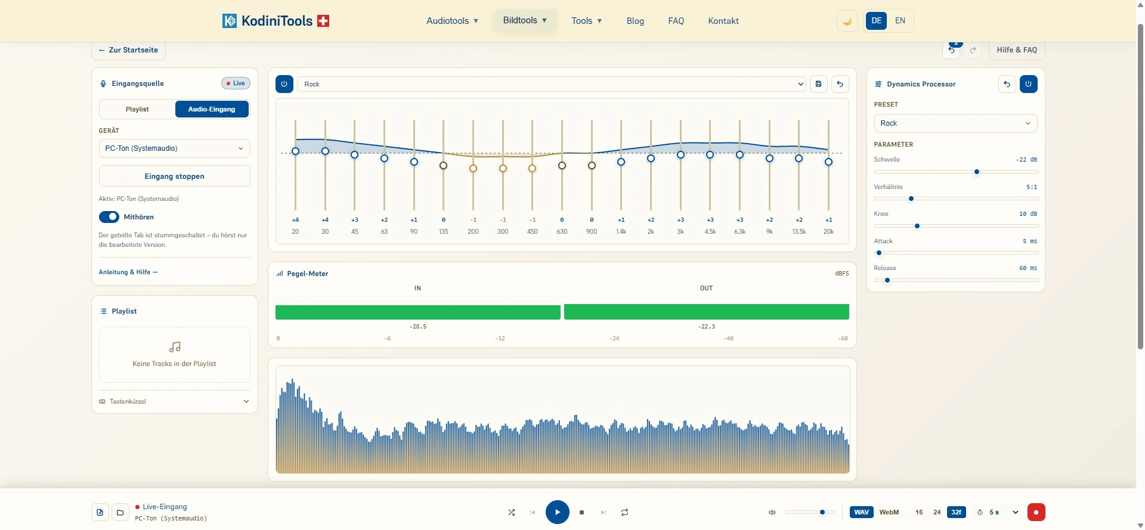Switch to dark mode with the moon icon
The height and width of the screenshot is (530, 1145).
tap(847, 21)
